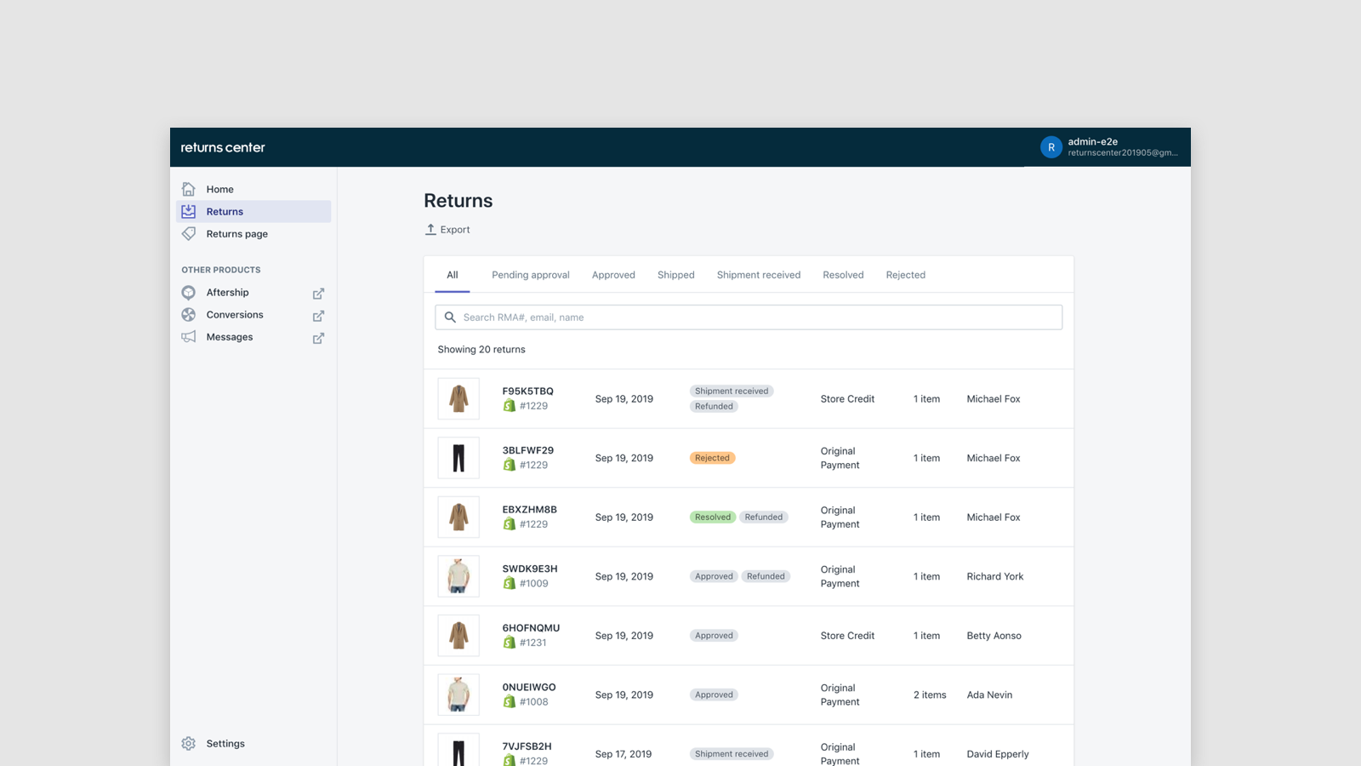Go to Home in sidebar
Viewport: 1361px width, 766px height.
253,189
